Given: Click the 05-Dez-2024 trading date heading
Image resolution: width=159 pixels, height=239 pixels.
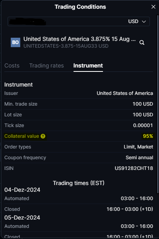Looking at the screenshot, I should point(22,218).
